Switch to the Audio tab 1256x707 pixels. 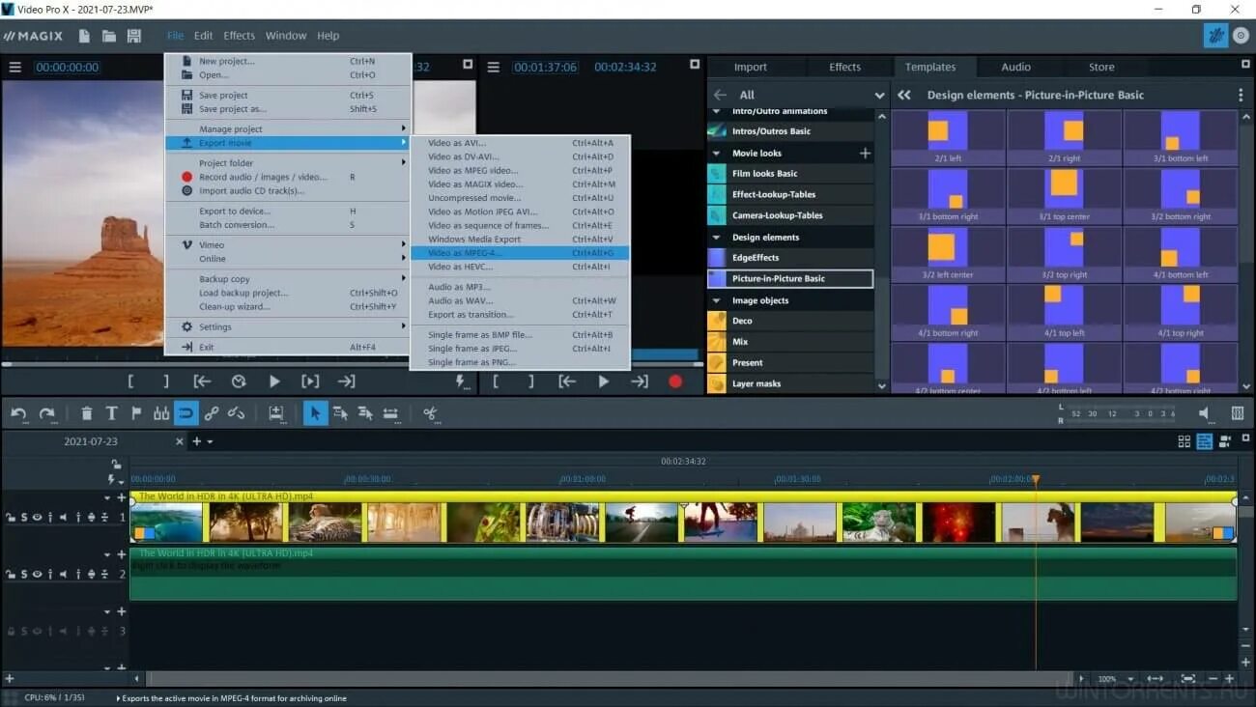[1015, 67]
